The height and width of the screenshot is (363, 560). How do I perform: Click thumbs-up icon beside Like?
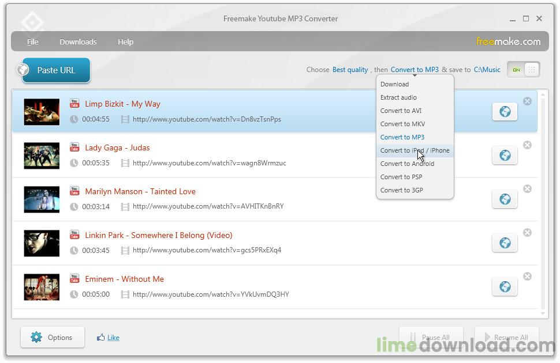100,337
